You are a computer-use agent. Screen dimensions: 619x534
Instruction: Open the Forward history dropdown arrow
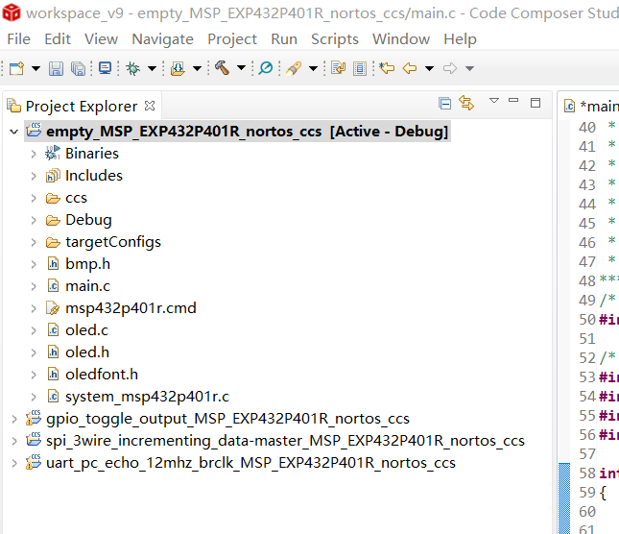[x=469, y=69]
